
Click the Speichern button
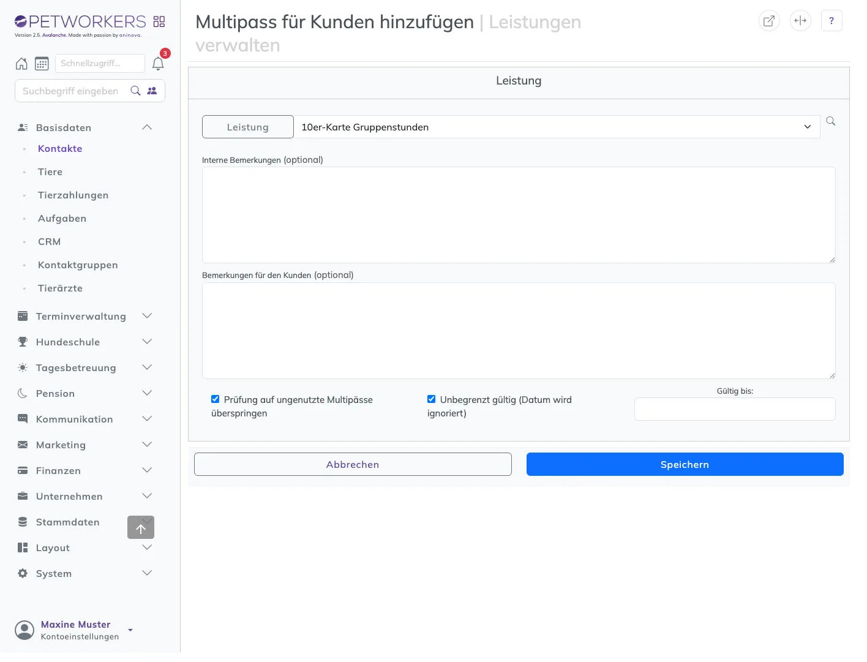pos(685,464)
